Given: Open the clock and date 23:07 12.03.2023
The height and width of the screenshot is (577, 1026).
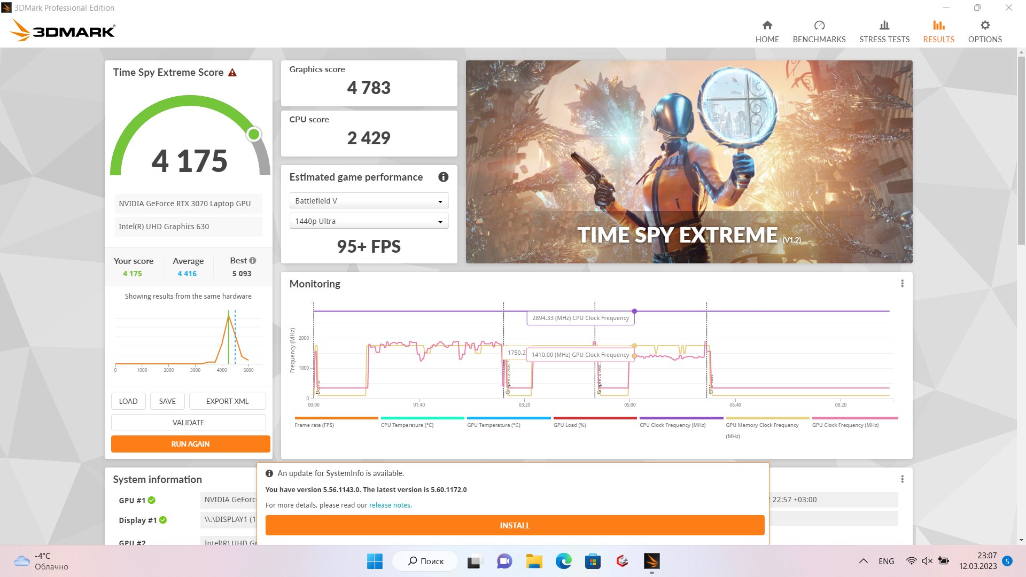Looking at the screenshot, I should click(977, 561).
